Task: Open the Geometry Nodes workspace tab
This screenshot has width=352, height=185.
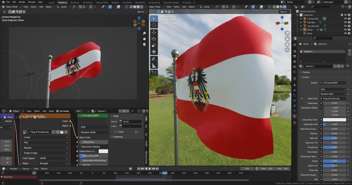Action: click(171, 2)
